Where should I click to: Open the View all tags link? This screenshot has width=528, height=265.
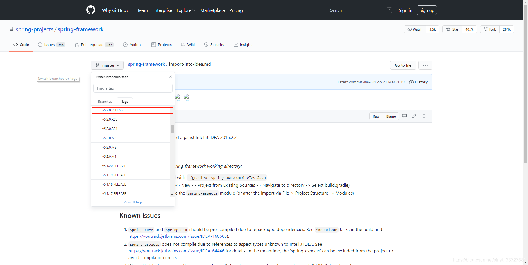tap(133, 202)
